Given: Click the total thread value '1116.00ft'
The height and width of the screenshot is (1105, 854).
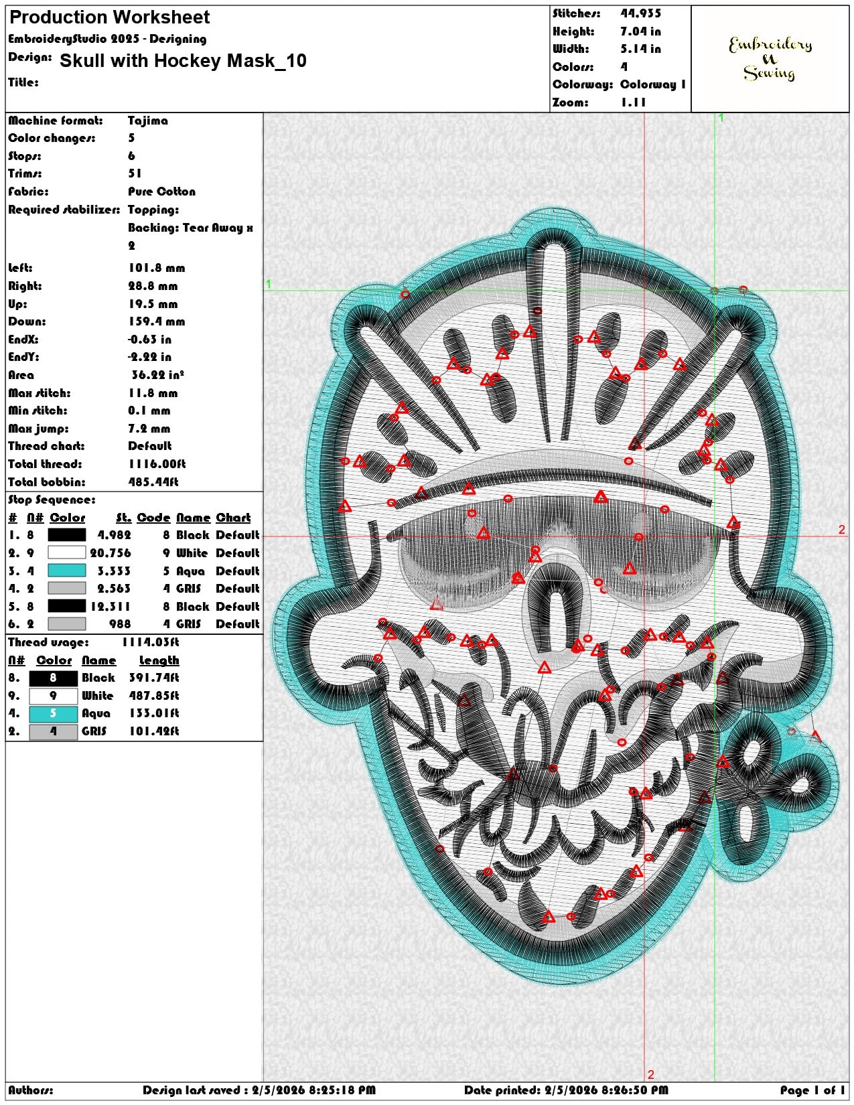Looking at the screenshot, I should pyautogui.click(x=157, y=464).
